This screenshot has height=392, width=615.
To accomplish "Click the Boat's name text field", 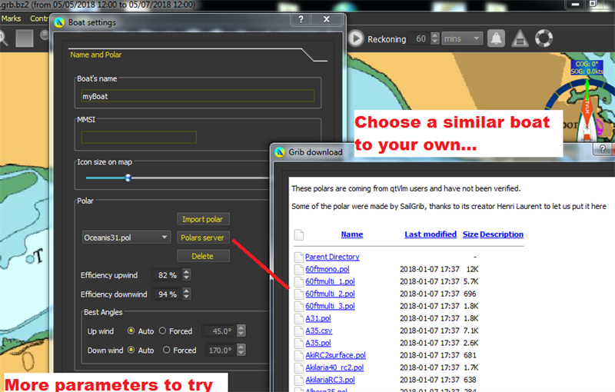I will pyautogui.click(x=198, y=96).
